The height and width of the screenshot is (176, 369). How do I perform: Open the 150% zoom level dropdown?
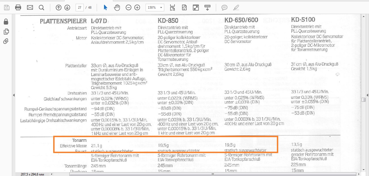[x=155, y=8]
